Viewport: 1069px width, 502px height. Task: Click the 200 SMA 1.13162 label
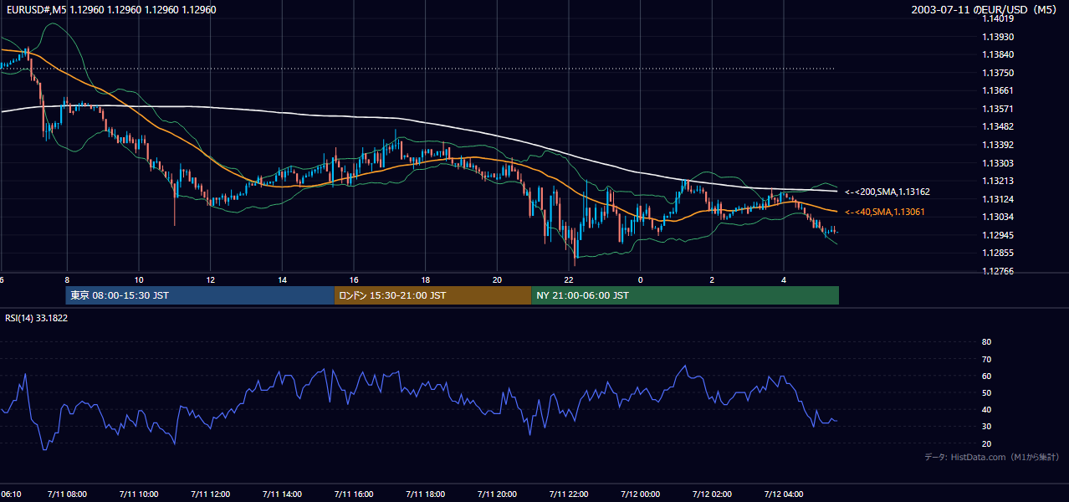[887, 192]
